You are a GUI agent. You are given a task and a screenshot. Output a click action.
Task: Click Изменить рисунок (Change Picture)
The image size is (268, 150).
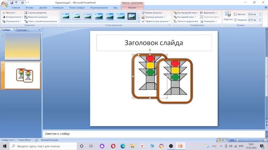36,17
